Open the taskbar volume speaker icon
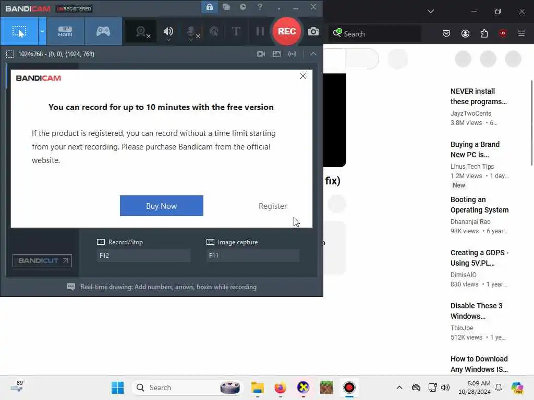 (x=445, y=387)
